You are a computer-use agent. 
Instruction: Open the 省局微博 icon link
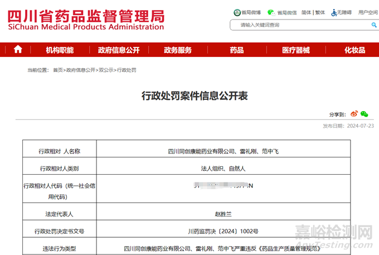click(237, 12)
